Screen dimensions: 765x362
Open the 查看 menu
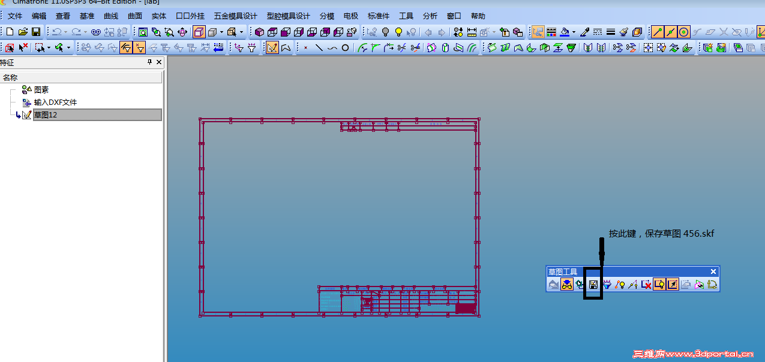tap(63, 16)
